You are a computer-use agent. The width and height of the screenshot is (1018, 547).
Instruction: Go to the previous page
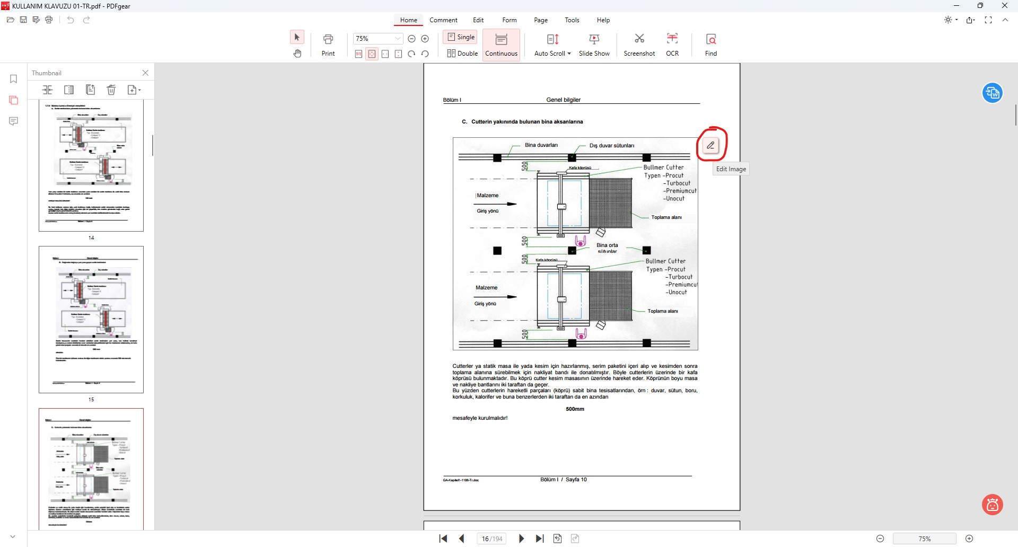pyautogui.click(x=462, y=539)
